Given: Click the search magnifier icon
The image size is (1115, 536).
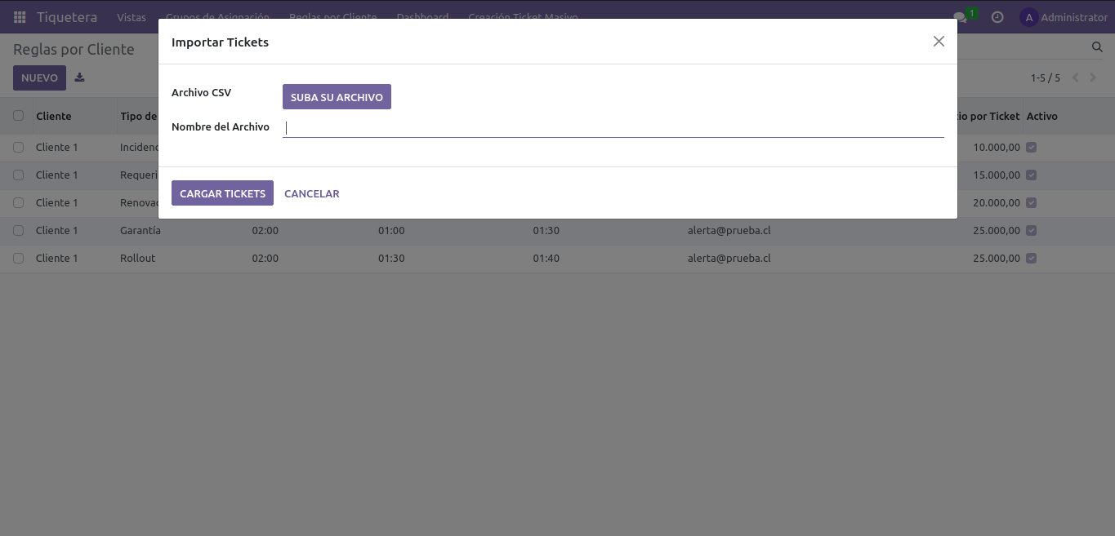Looking at the screenshot, I should pos(1097,47).
